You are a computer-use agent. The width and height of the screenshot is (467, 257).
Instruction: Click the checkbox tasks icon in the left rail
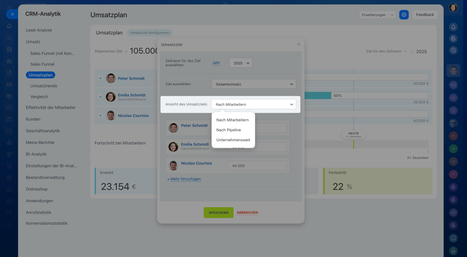point(9,131)
